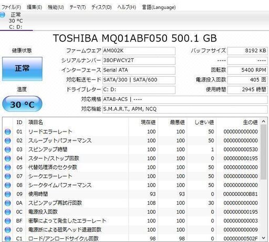Select the シークタイムパフォーマンス attribute name
The width and height of the screenshot is (269, 242).
point(60,185)
